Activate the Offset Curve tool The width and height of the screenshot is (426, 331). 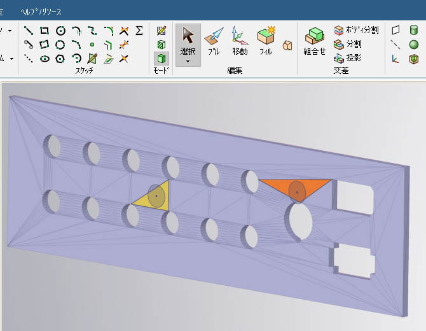[x=108, y=45]
